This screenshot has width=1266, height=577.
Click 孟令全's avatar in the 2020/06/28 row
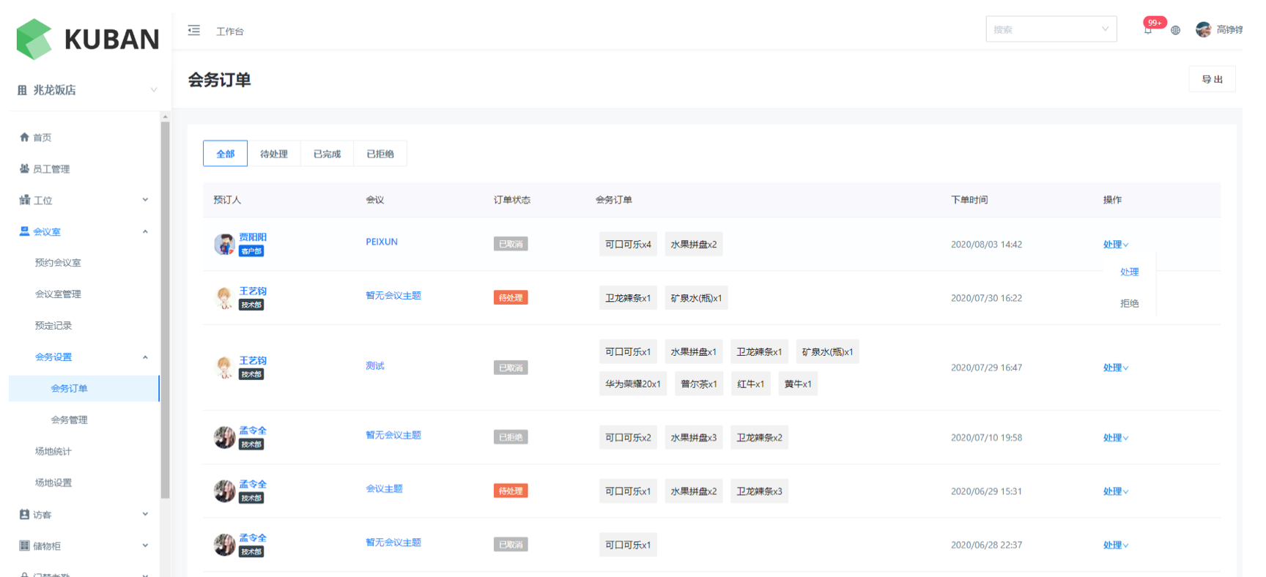click(224, 545)
